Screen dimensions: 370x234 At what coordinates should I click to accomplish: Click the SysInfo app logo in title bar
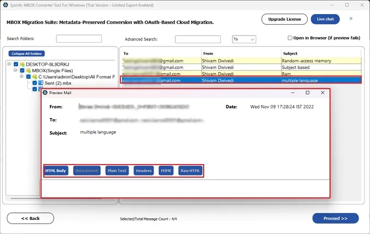5,5
